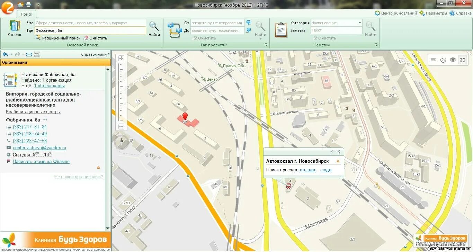
Task: Click сюда in the route search popup
Action: pos(326,170)
